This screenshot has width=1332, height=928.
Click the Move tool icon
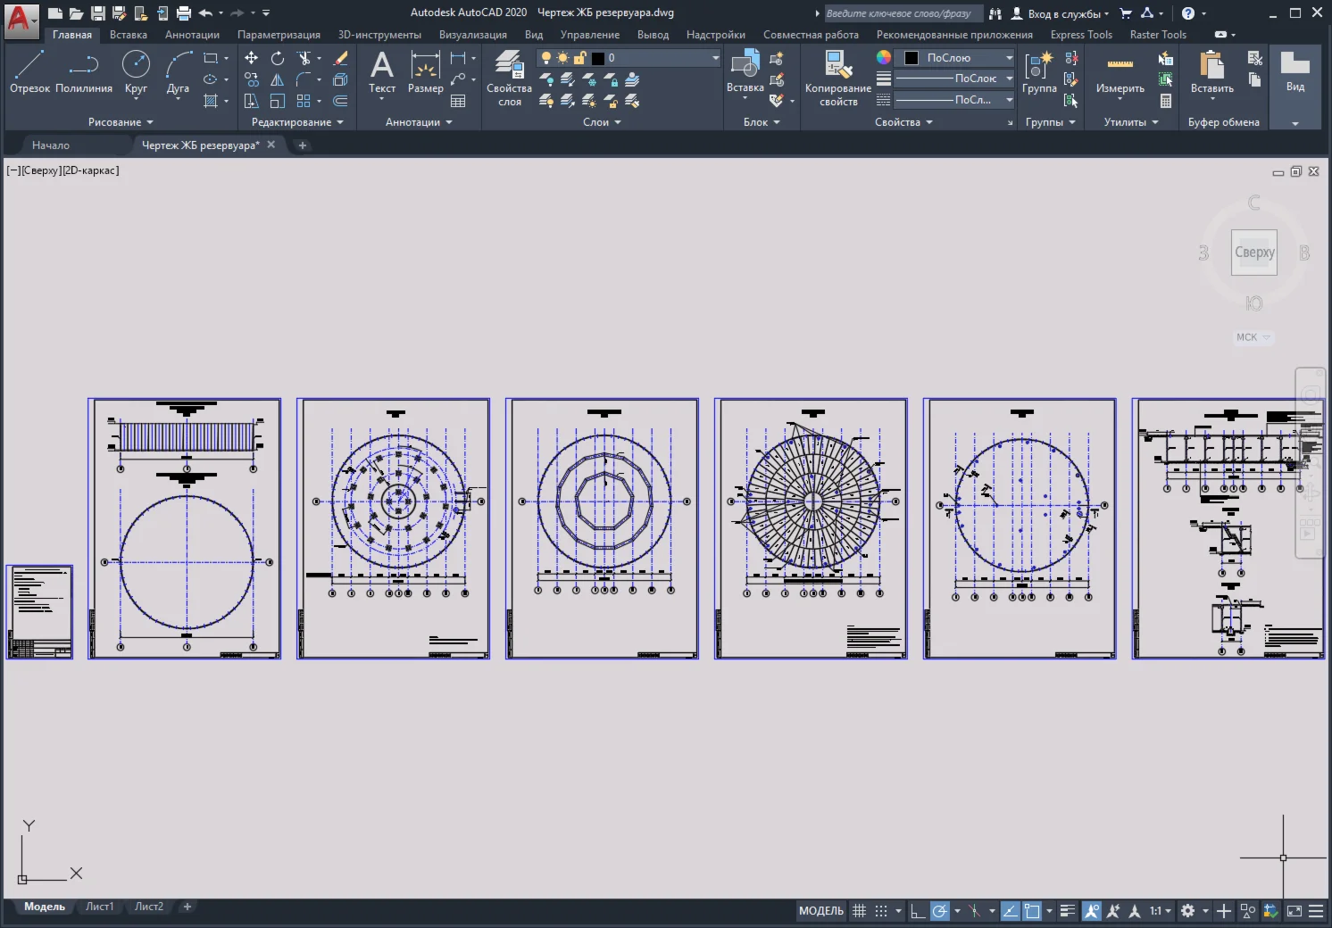tap(252, 58)
